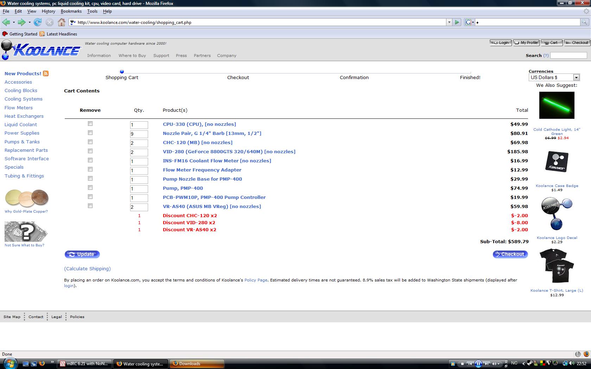Open the Policy Page link
Screen dimensions: 591x369
256,280
